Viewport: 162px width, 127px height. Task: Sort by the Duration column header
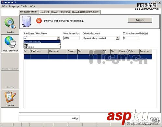coord(146,51)
